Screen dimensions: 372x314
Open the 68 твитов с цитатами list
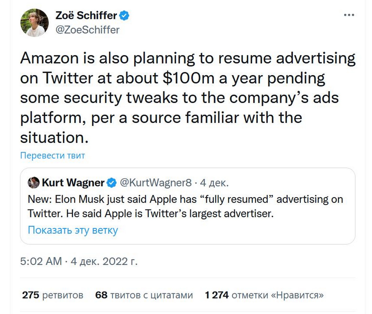144,295
